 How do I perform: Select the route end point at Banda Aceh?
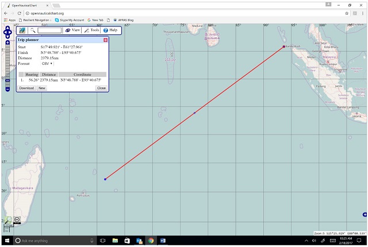click(283, 47)
